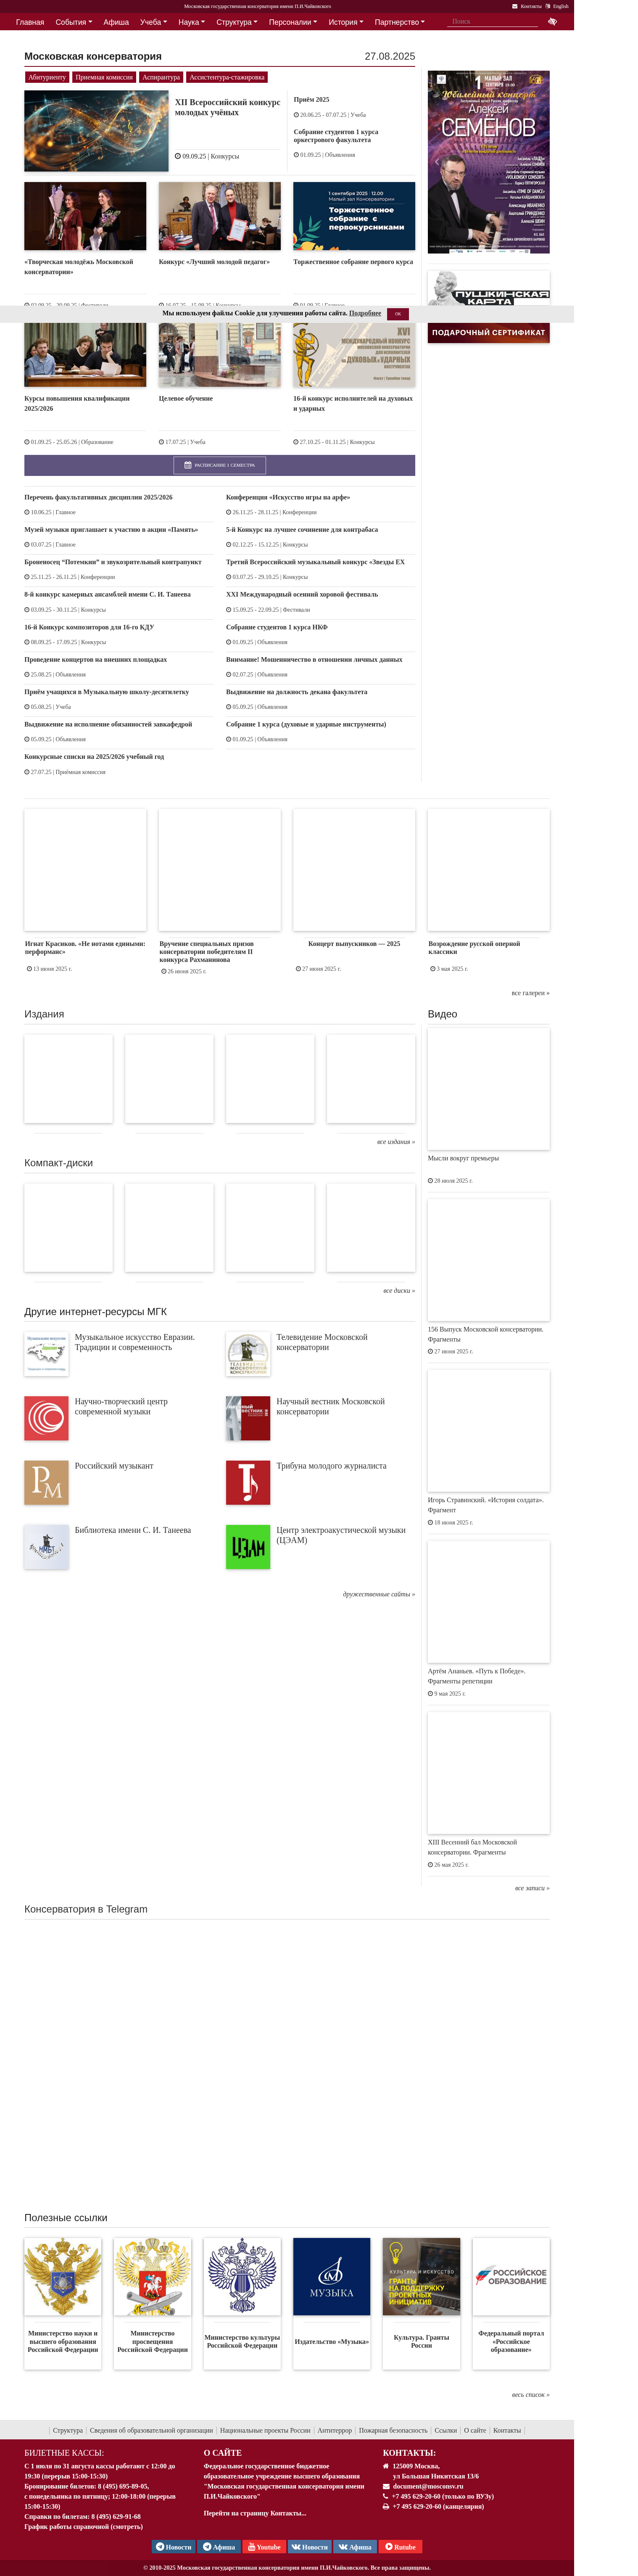Open Перейти на страницу Контакты footer link
The height and width of the screenshot is (2576, 638).
(x=255, y=2513)
